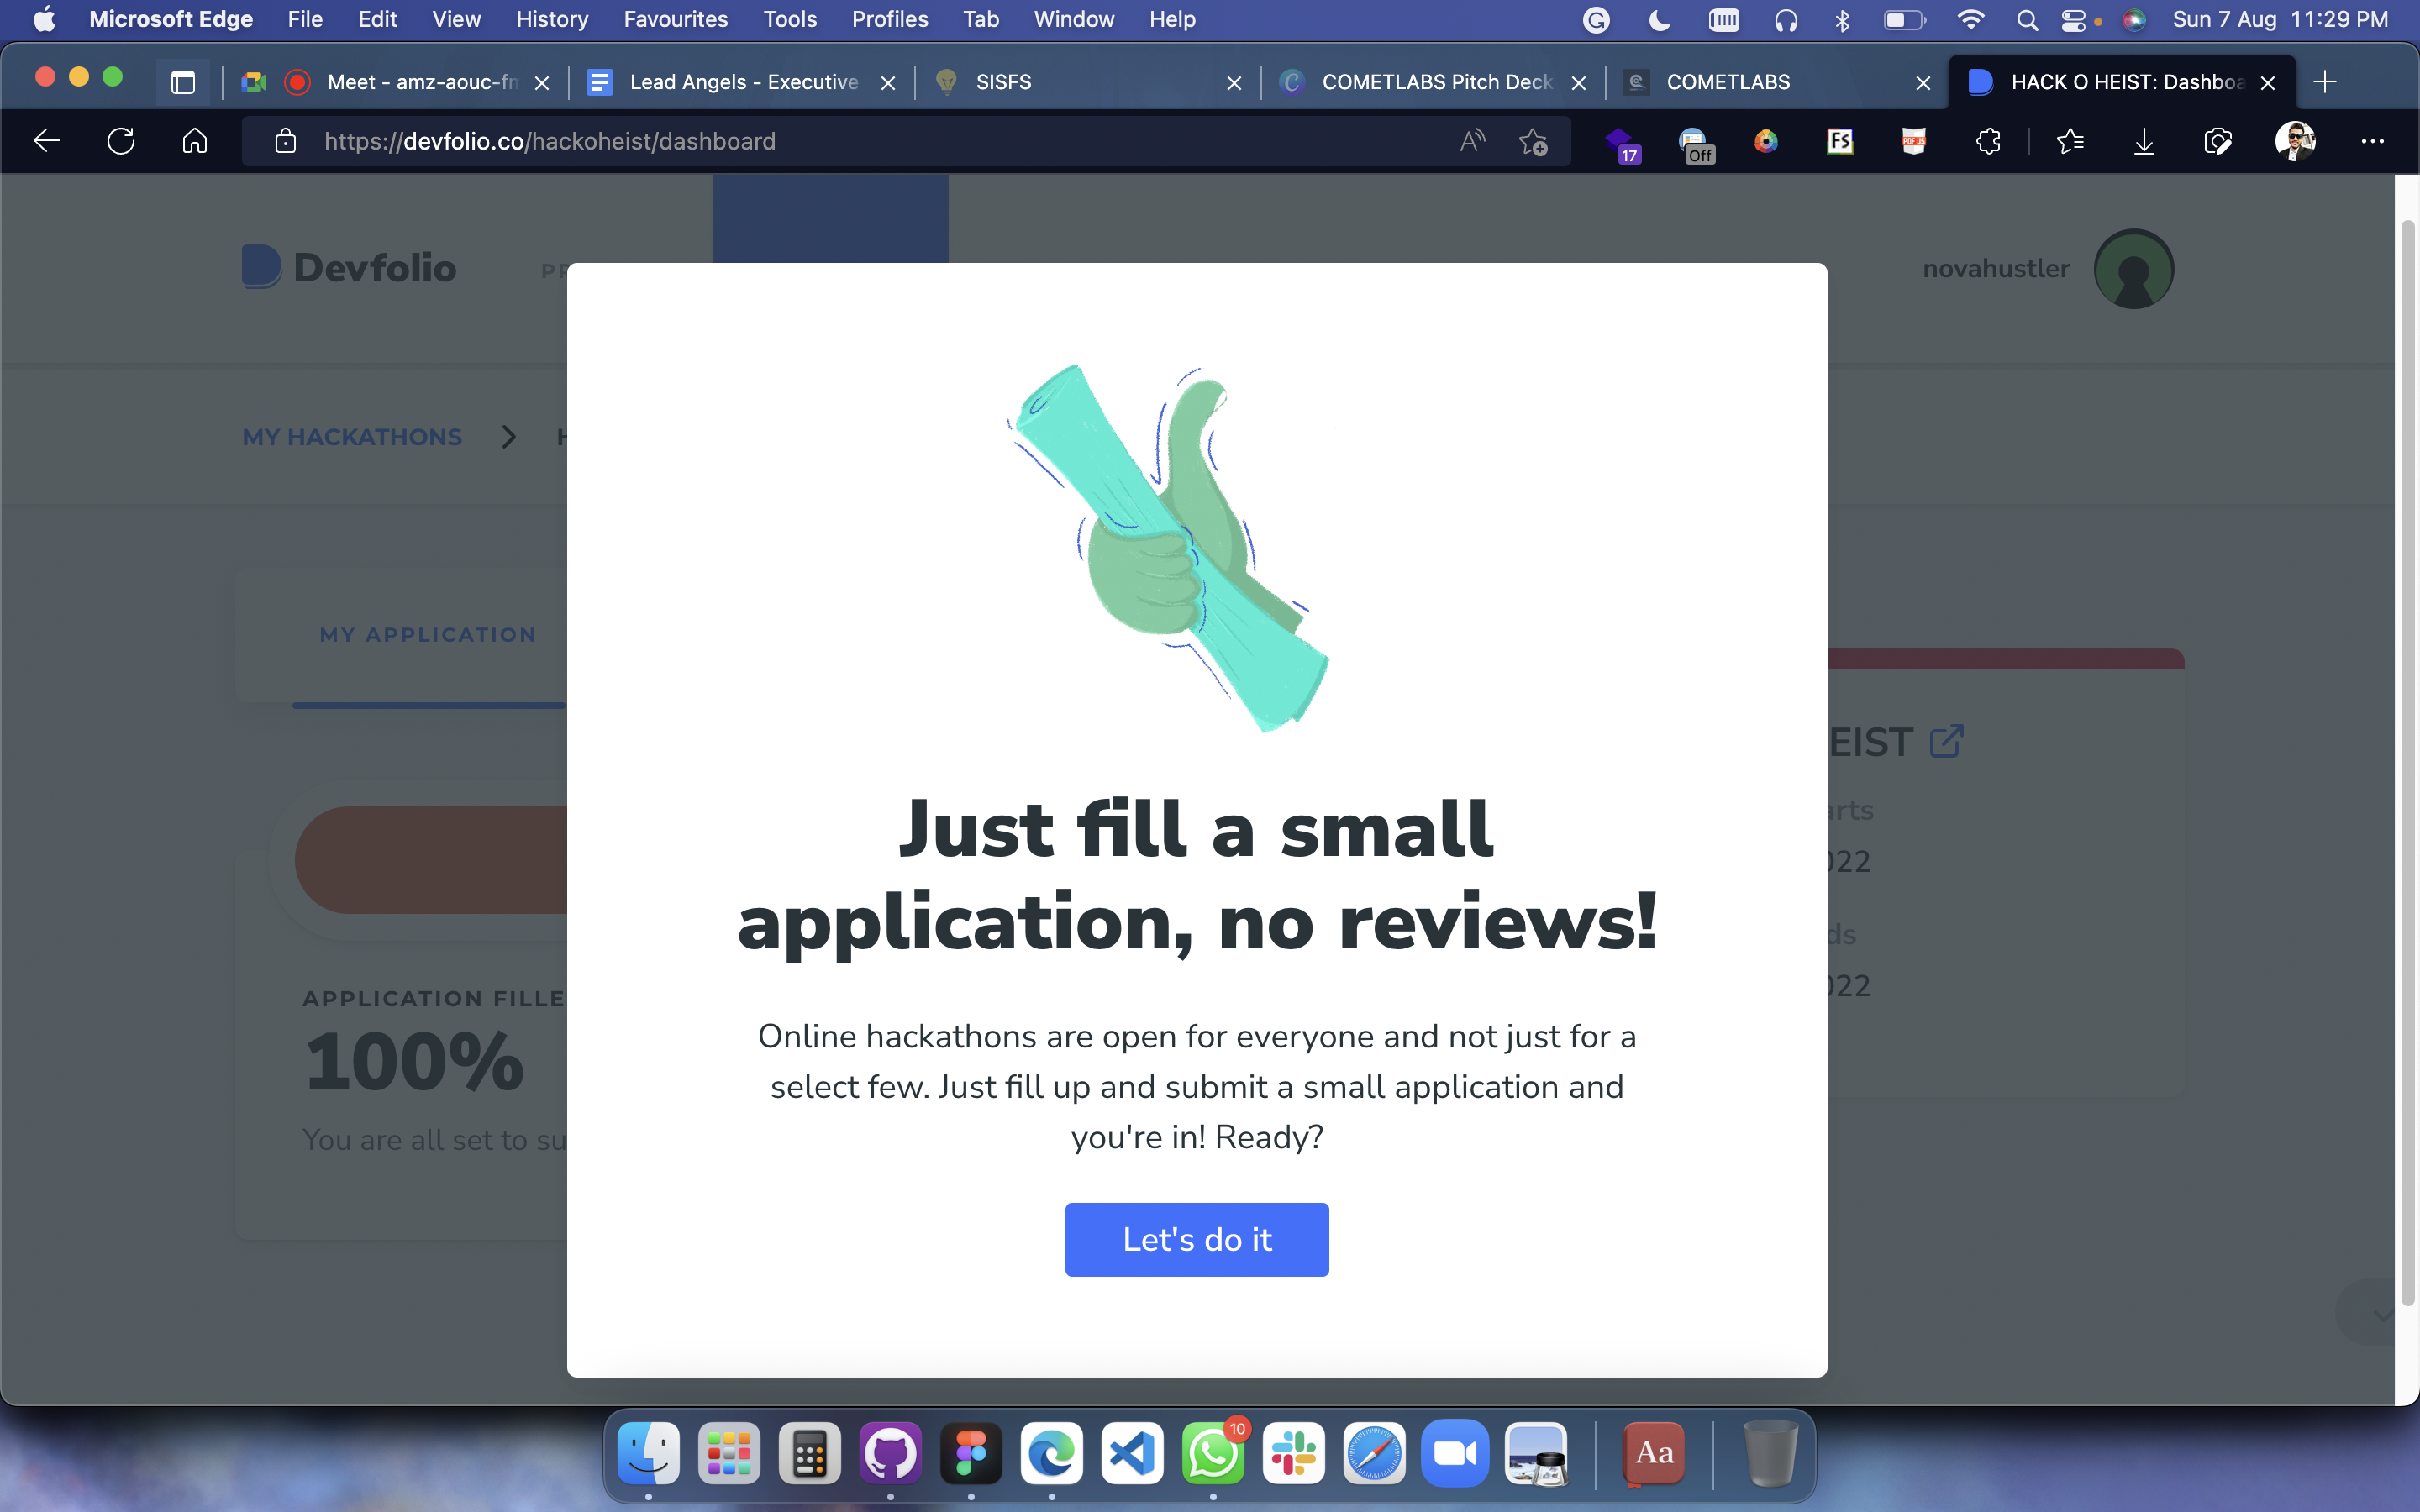The image size is (2420, 1512).
Task: Open the Downloads arrow icon
Action: (x=2143, y=141)
